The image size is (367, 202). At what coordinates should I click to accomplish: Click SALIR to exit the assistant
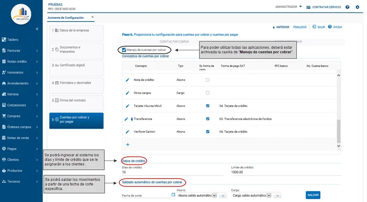pos(318,27)
